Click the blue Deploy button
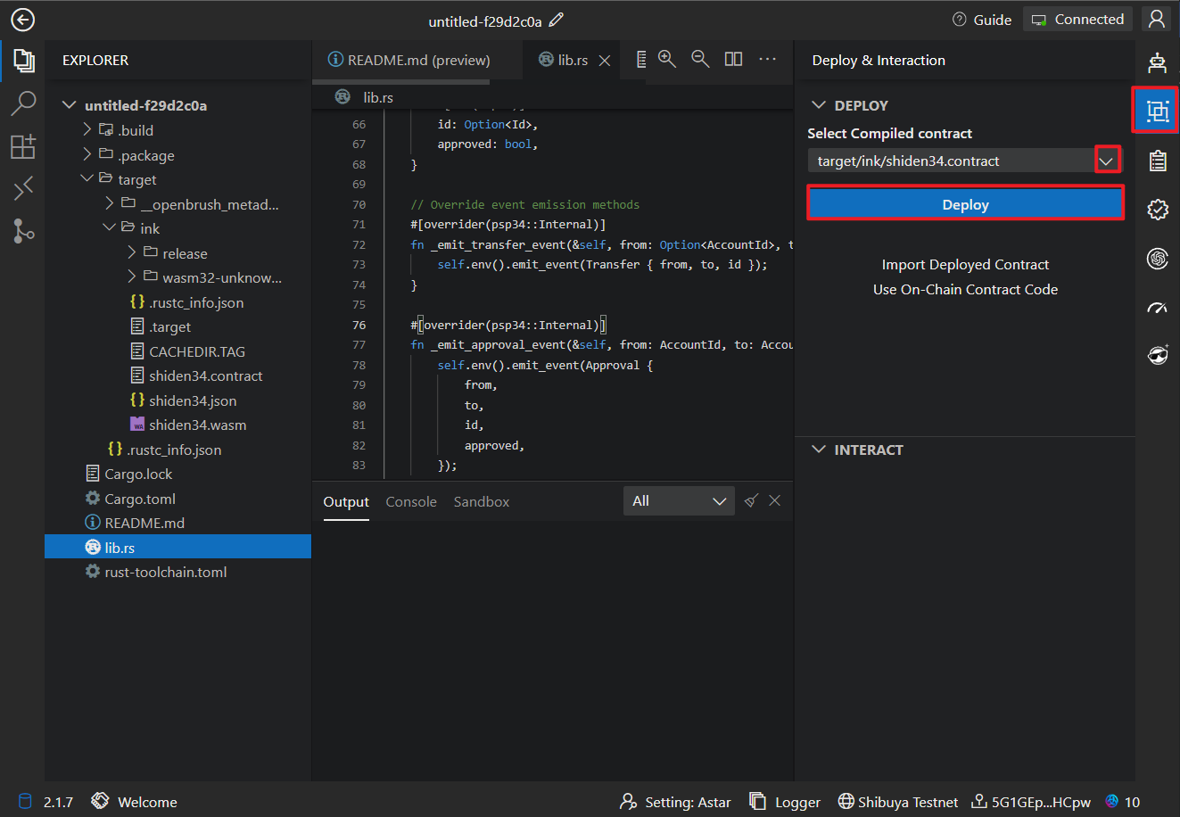The image size is (1180, 817). tap(965, 204)
